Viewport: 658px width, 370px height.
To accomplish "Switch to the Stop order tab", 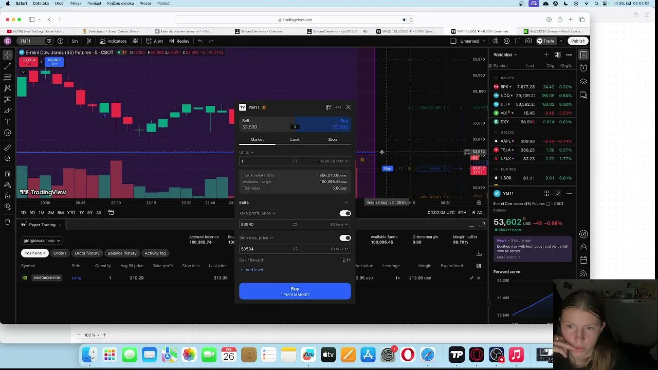I will (333, 139).
